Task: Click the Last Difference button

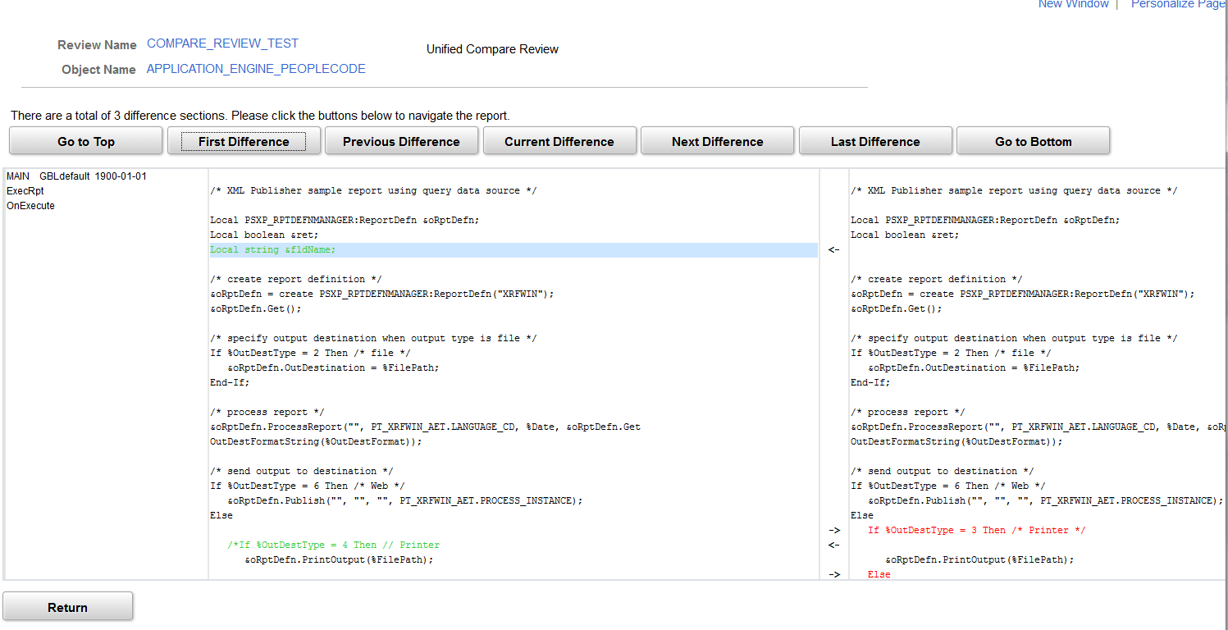Action: [x=875, y=140]
